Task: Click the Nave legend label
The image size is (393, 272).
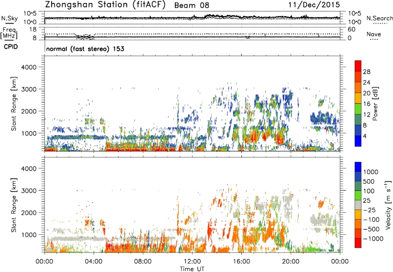Action: tap(374, 34)
